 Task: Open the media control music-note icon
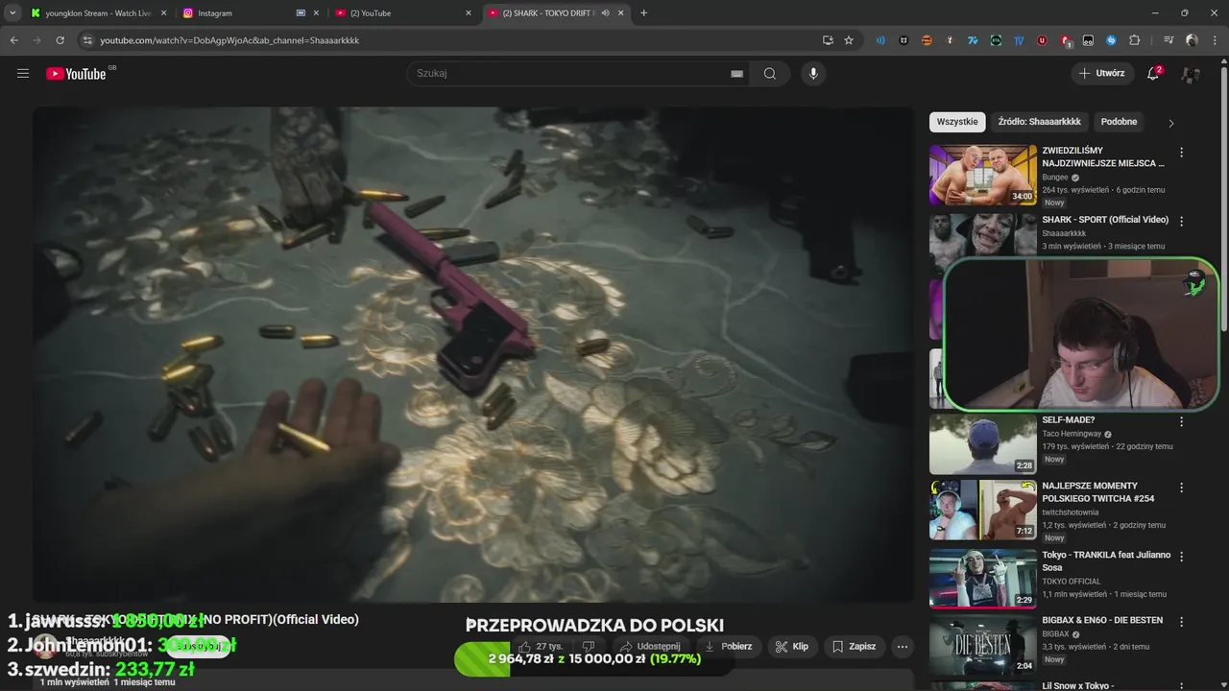[1169, 40]
